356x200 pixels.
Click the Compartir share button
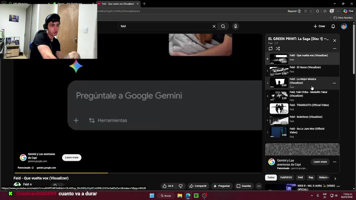(198, 186)
